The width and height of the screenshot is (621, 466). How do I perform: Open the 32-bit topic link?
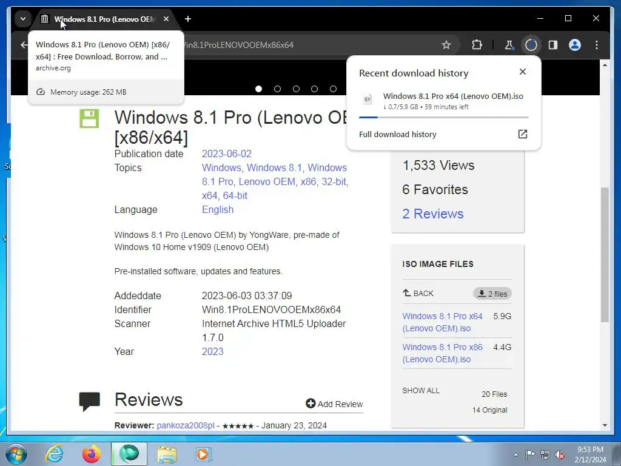pyautogui.click(x=334, y=181)
